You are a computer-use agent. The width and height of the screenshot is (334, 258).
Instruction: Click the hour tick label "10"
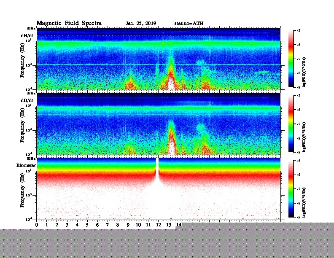pyautogui.click(x=138, y=225)
